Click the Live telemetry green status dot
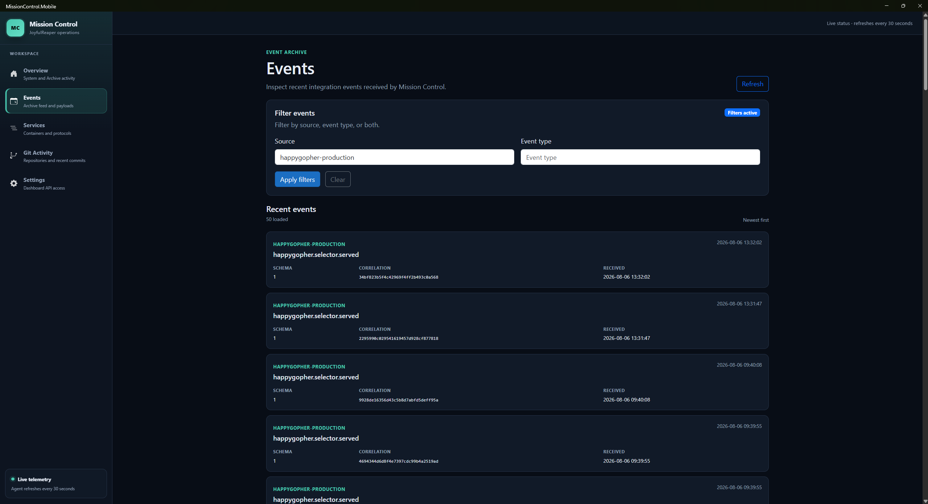The width and height of the screenshot is (928, 504). click(x=13, y=479)
